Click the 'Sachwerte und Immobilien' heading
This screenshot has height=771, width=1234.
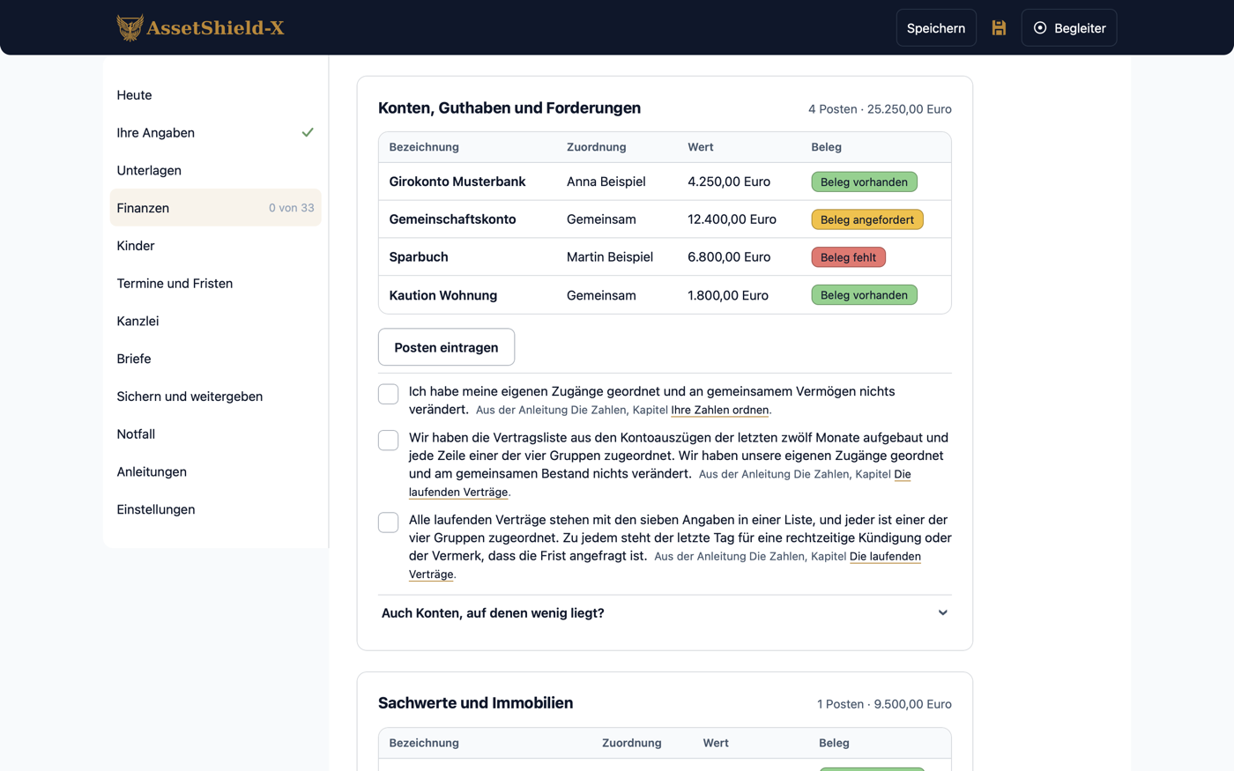click(476, 703)
